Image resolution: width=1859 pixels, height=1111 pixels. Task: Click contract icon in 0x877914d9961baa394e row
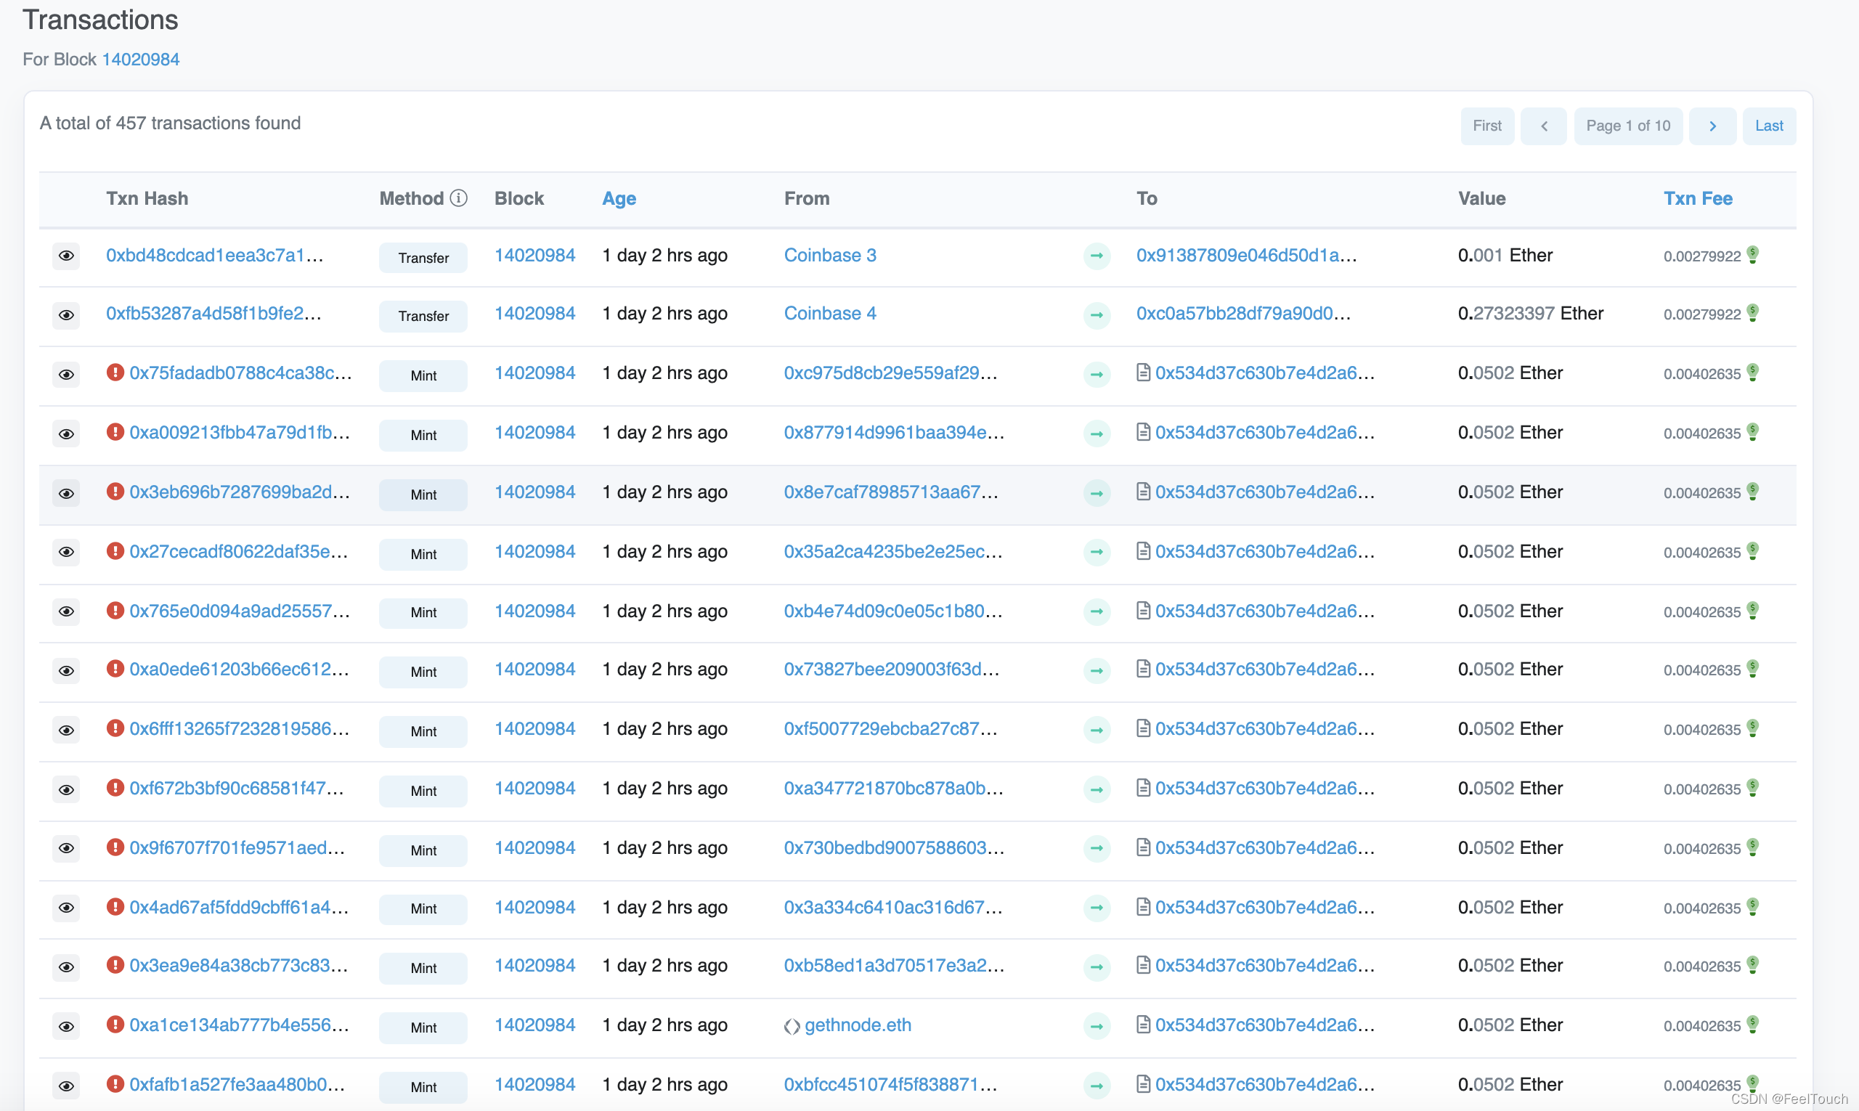click(1143, 432)
